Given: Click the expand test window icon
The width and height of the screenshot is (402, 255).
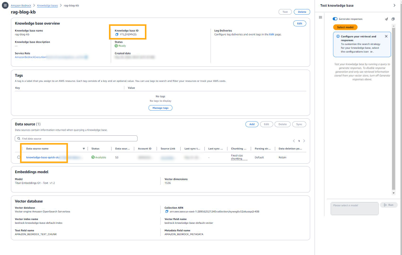Looking at the screenshot, I should (393, 19).
